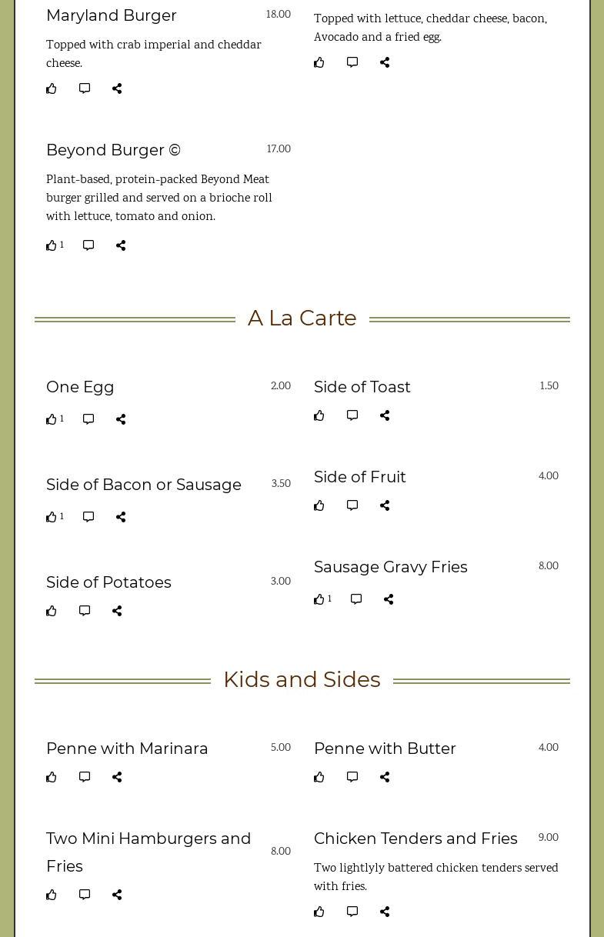Share the Penne with Marinara item
This screenshot has width=604, height=937.
tap(117, 777)
